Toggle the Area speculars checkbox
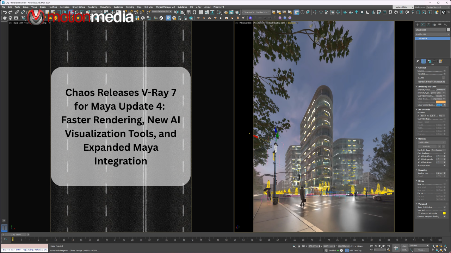Image resolution: width=451 pixels, height=253 pixels. [x=444, y=165]
